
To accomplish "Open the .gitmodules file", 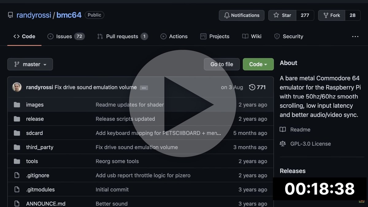I will [x=40, y=190].
